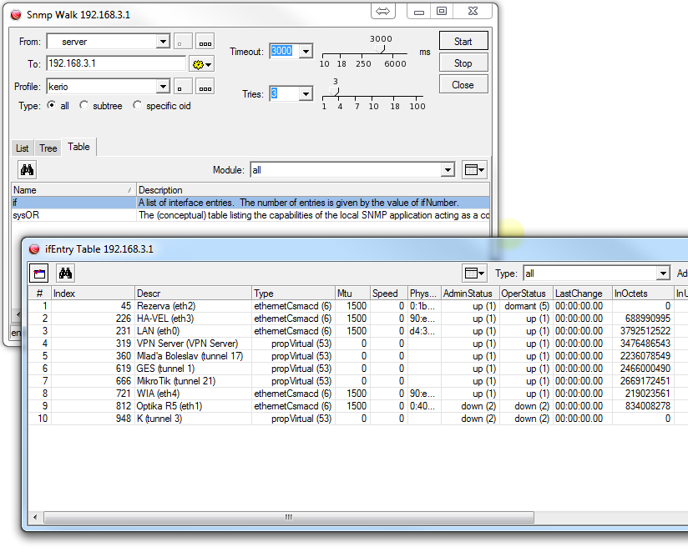This screenshot has height=552, width=688.
Task: Expand the Module dropdown list
Action: (x=448, y=170)
